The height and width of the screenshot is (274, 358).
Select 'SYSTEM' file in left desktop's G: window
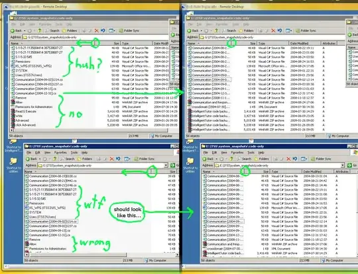(x=19, y=71)
